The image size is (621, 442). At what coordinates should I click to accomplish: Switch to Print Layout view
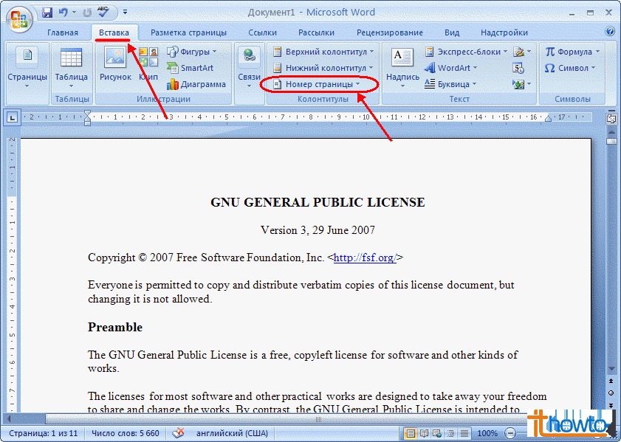click(411, 433)
